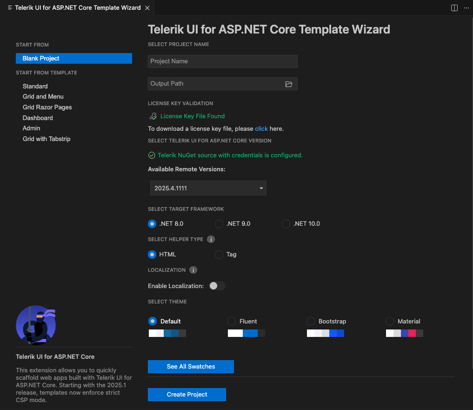
Task: Click the license key icon
Action: pyautogui.click(x=153, y=116)
